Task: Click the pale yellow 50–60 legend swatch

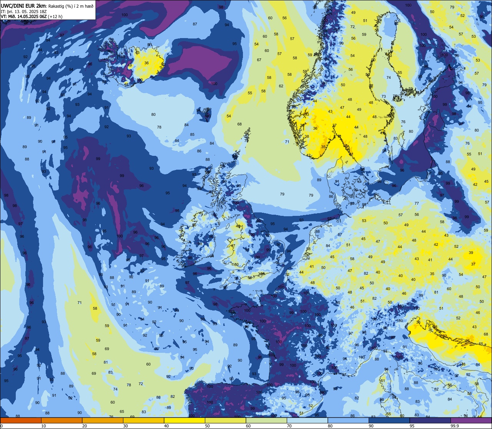Action: coord(225,421)
